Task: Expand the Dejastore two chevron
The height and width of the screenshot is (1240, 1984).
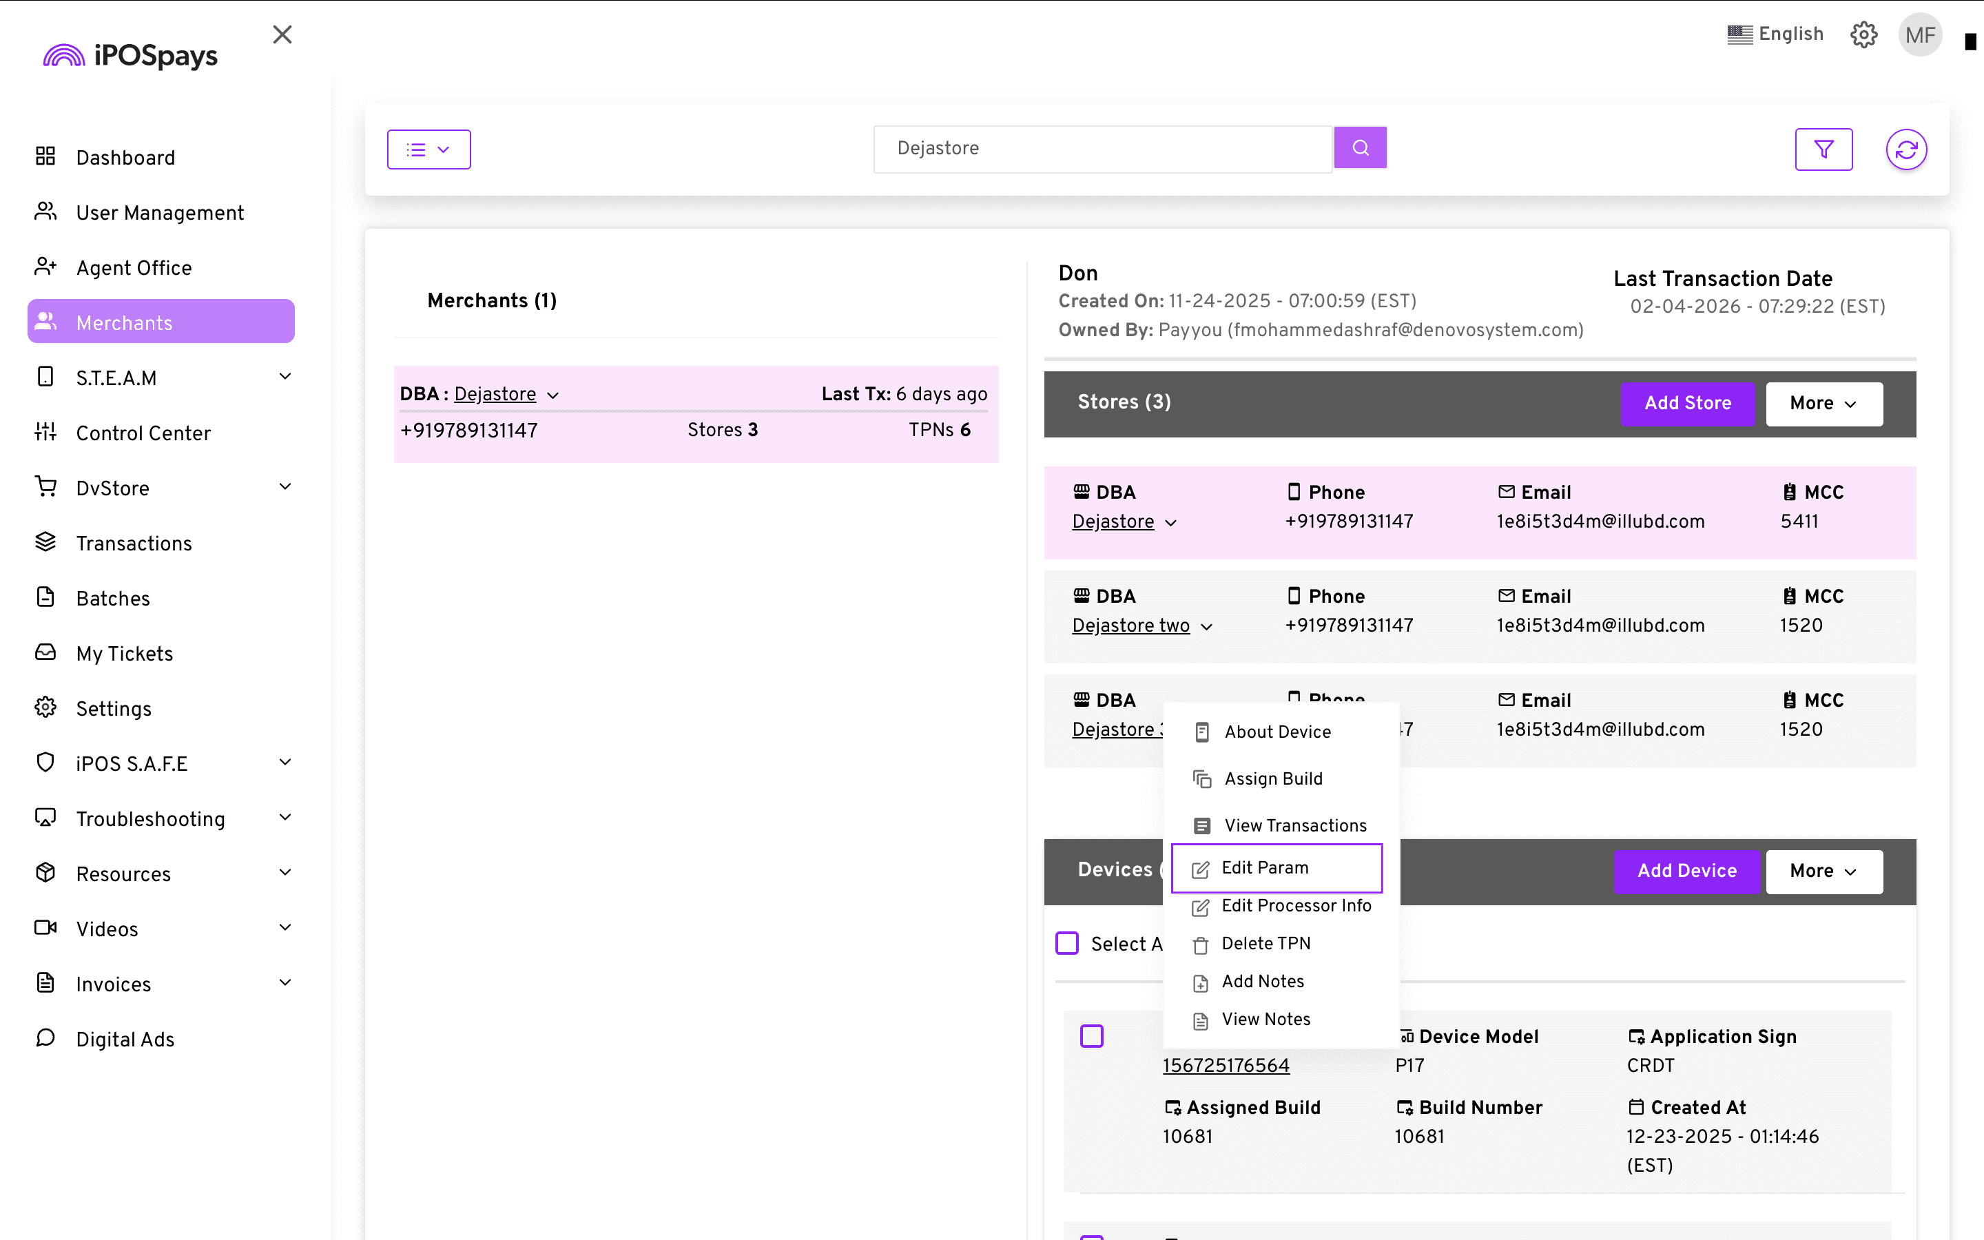Action: (x=1206, y=627)
